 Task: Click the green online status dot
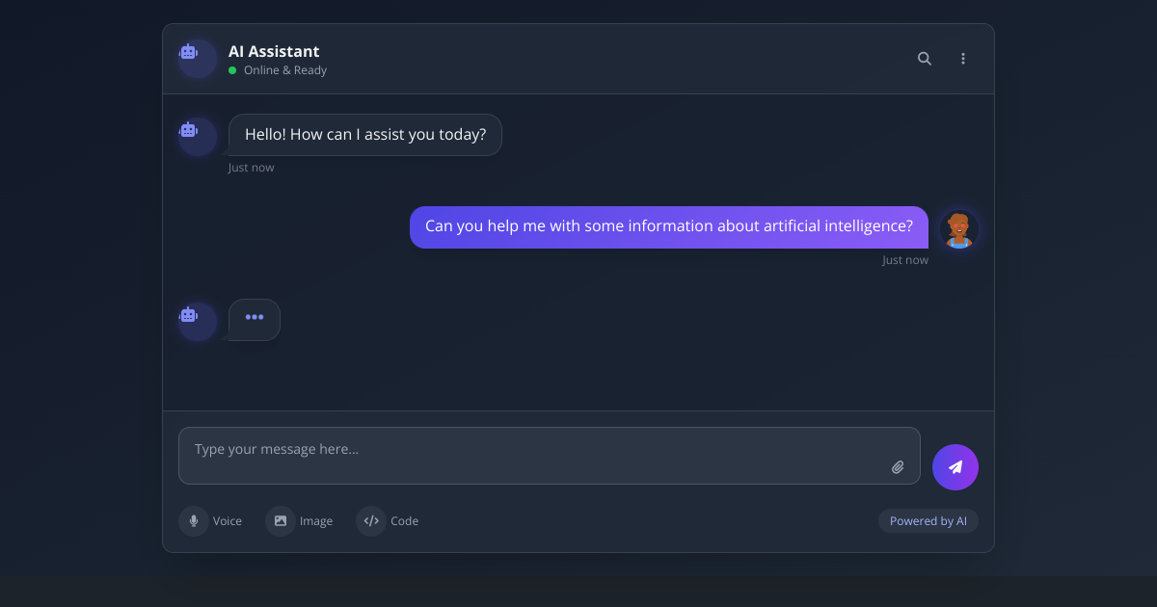231,69
